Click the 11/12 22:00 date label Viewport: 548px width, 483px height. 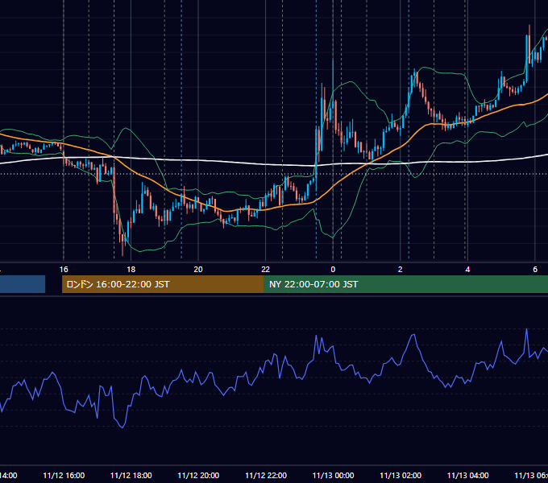266,475
